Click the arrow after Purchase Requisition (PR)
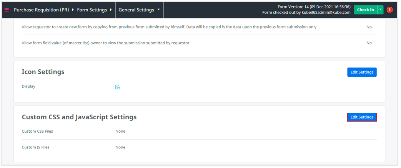Screen dimensions: 401x168 [73, 10]
